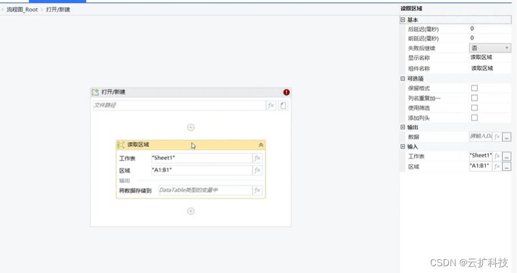
Task: Open fx editor for 区域 property
Action: point(497,167)
